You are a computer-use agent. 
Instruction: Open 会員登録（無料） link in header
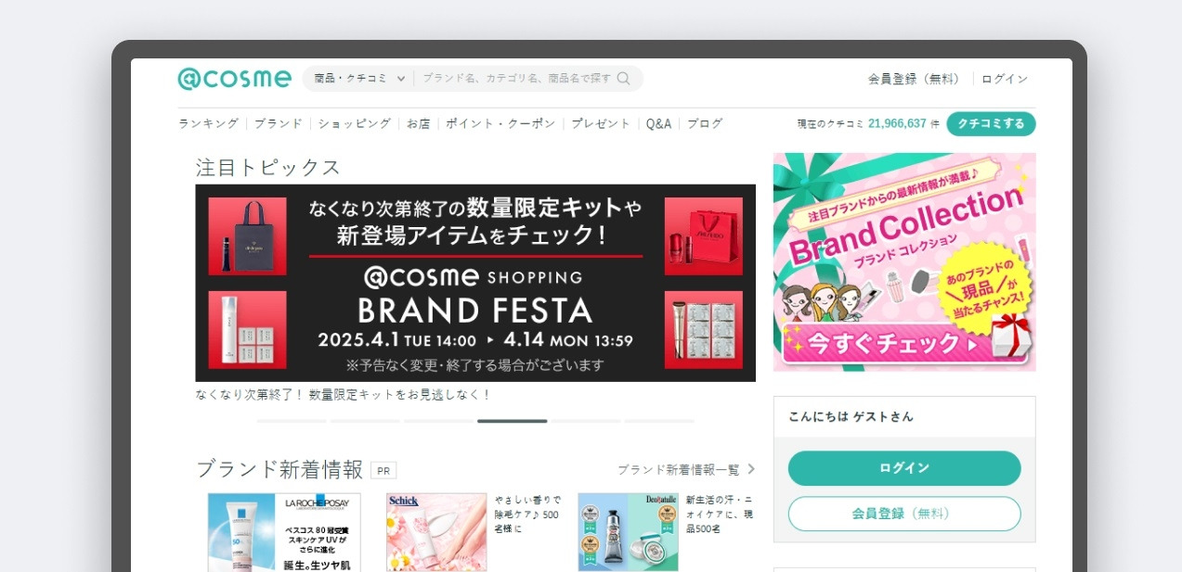916,79
